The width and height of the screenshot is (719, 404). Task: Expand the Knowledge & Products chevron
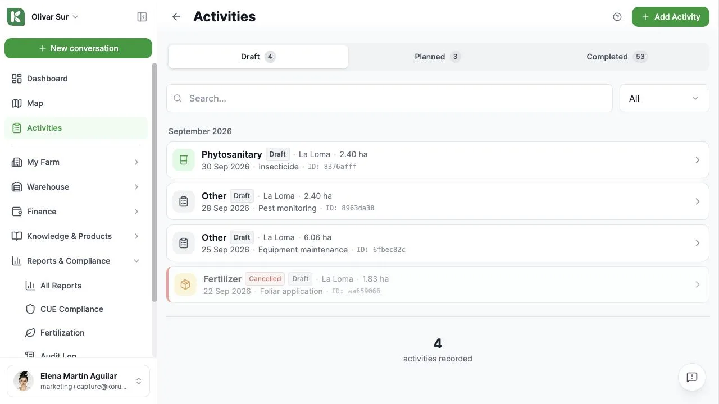point(136,236)
